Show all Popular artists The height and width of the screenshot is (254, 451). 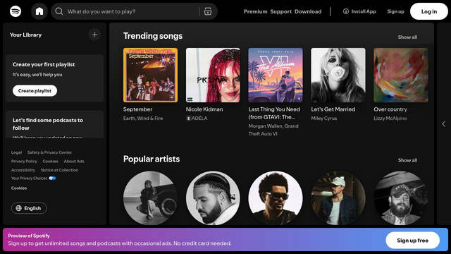coord(407,160)
